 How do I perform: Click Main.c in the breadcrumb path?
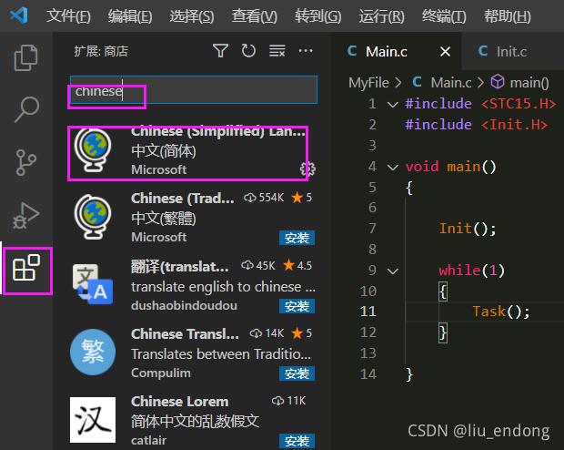451,83
